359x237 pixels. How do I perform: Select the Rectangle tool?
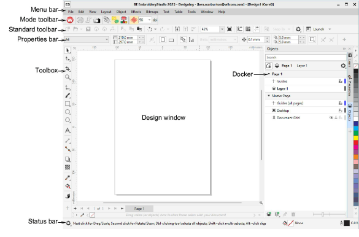coord(68,104)
